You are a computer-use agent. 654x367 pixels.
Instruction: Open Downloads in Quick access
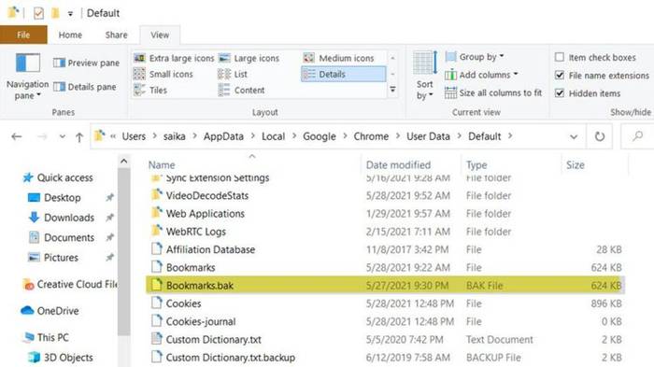pyautogui.click(x=69, y=218)
